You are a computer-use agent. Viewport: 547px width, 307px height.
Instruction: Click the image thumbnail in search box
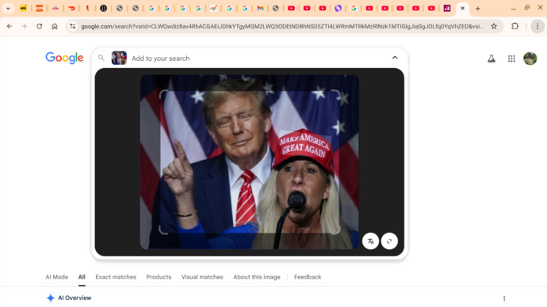119,58
